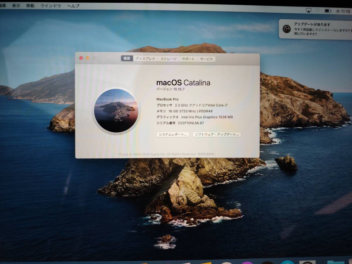Viewport: 352px width, 264px height.
Task: Click the macOS Catalina title text
Action: (183, 83)
